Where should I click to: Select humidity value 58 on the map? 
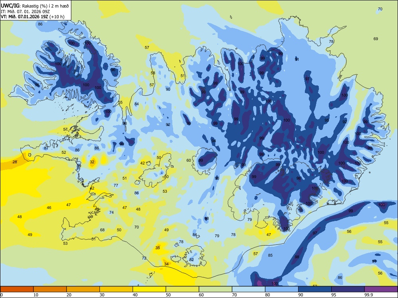(153, 73)
